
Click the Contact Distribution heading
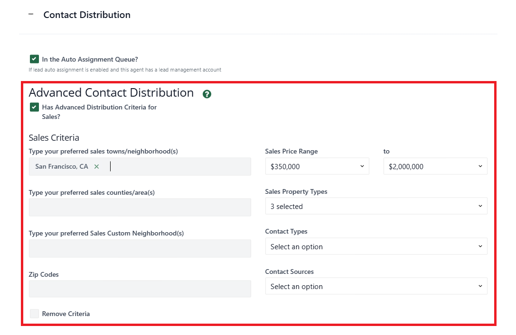coord(86,15)
